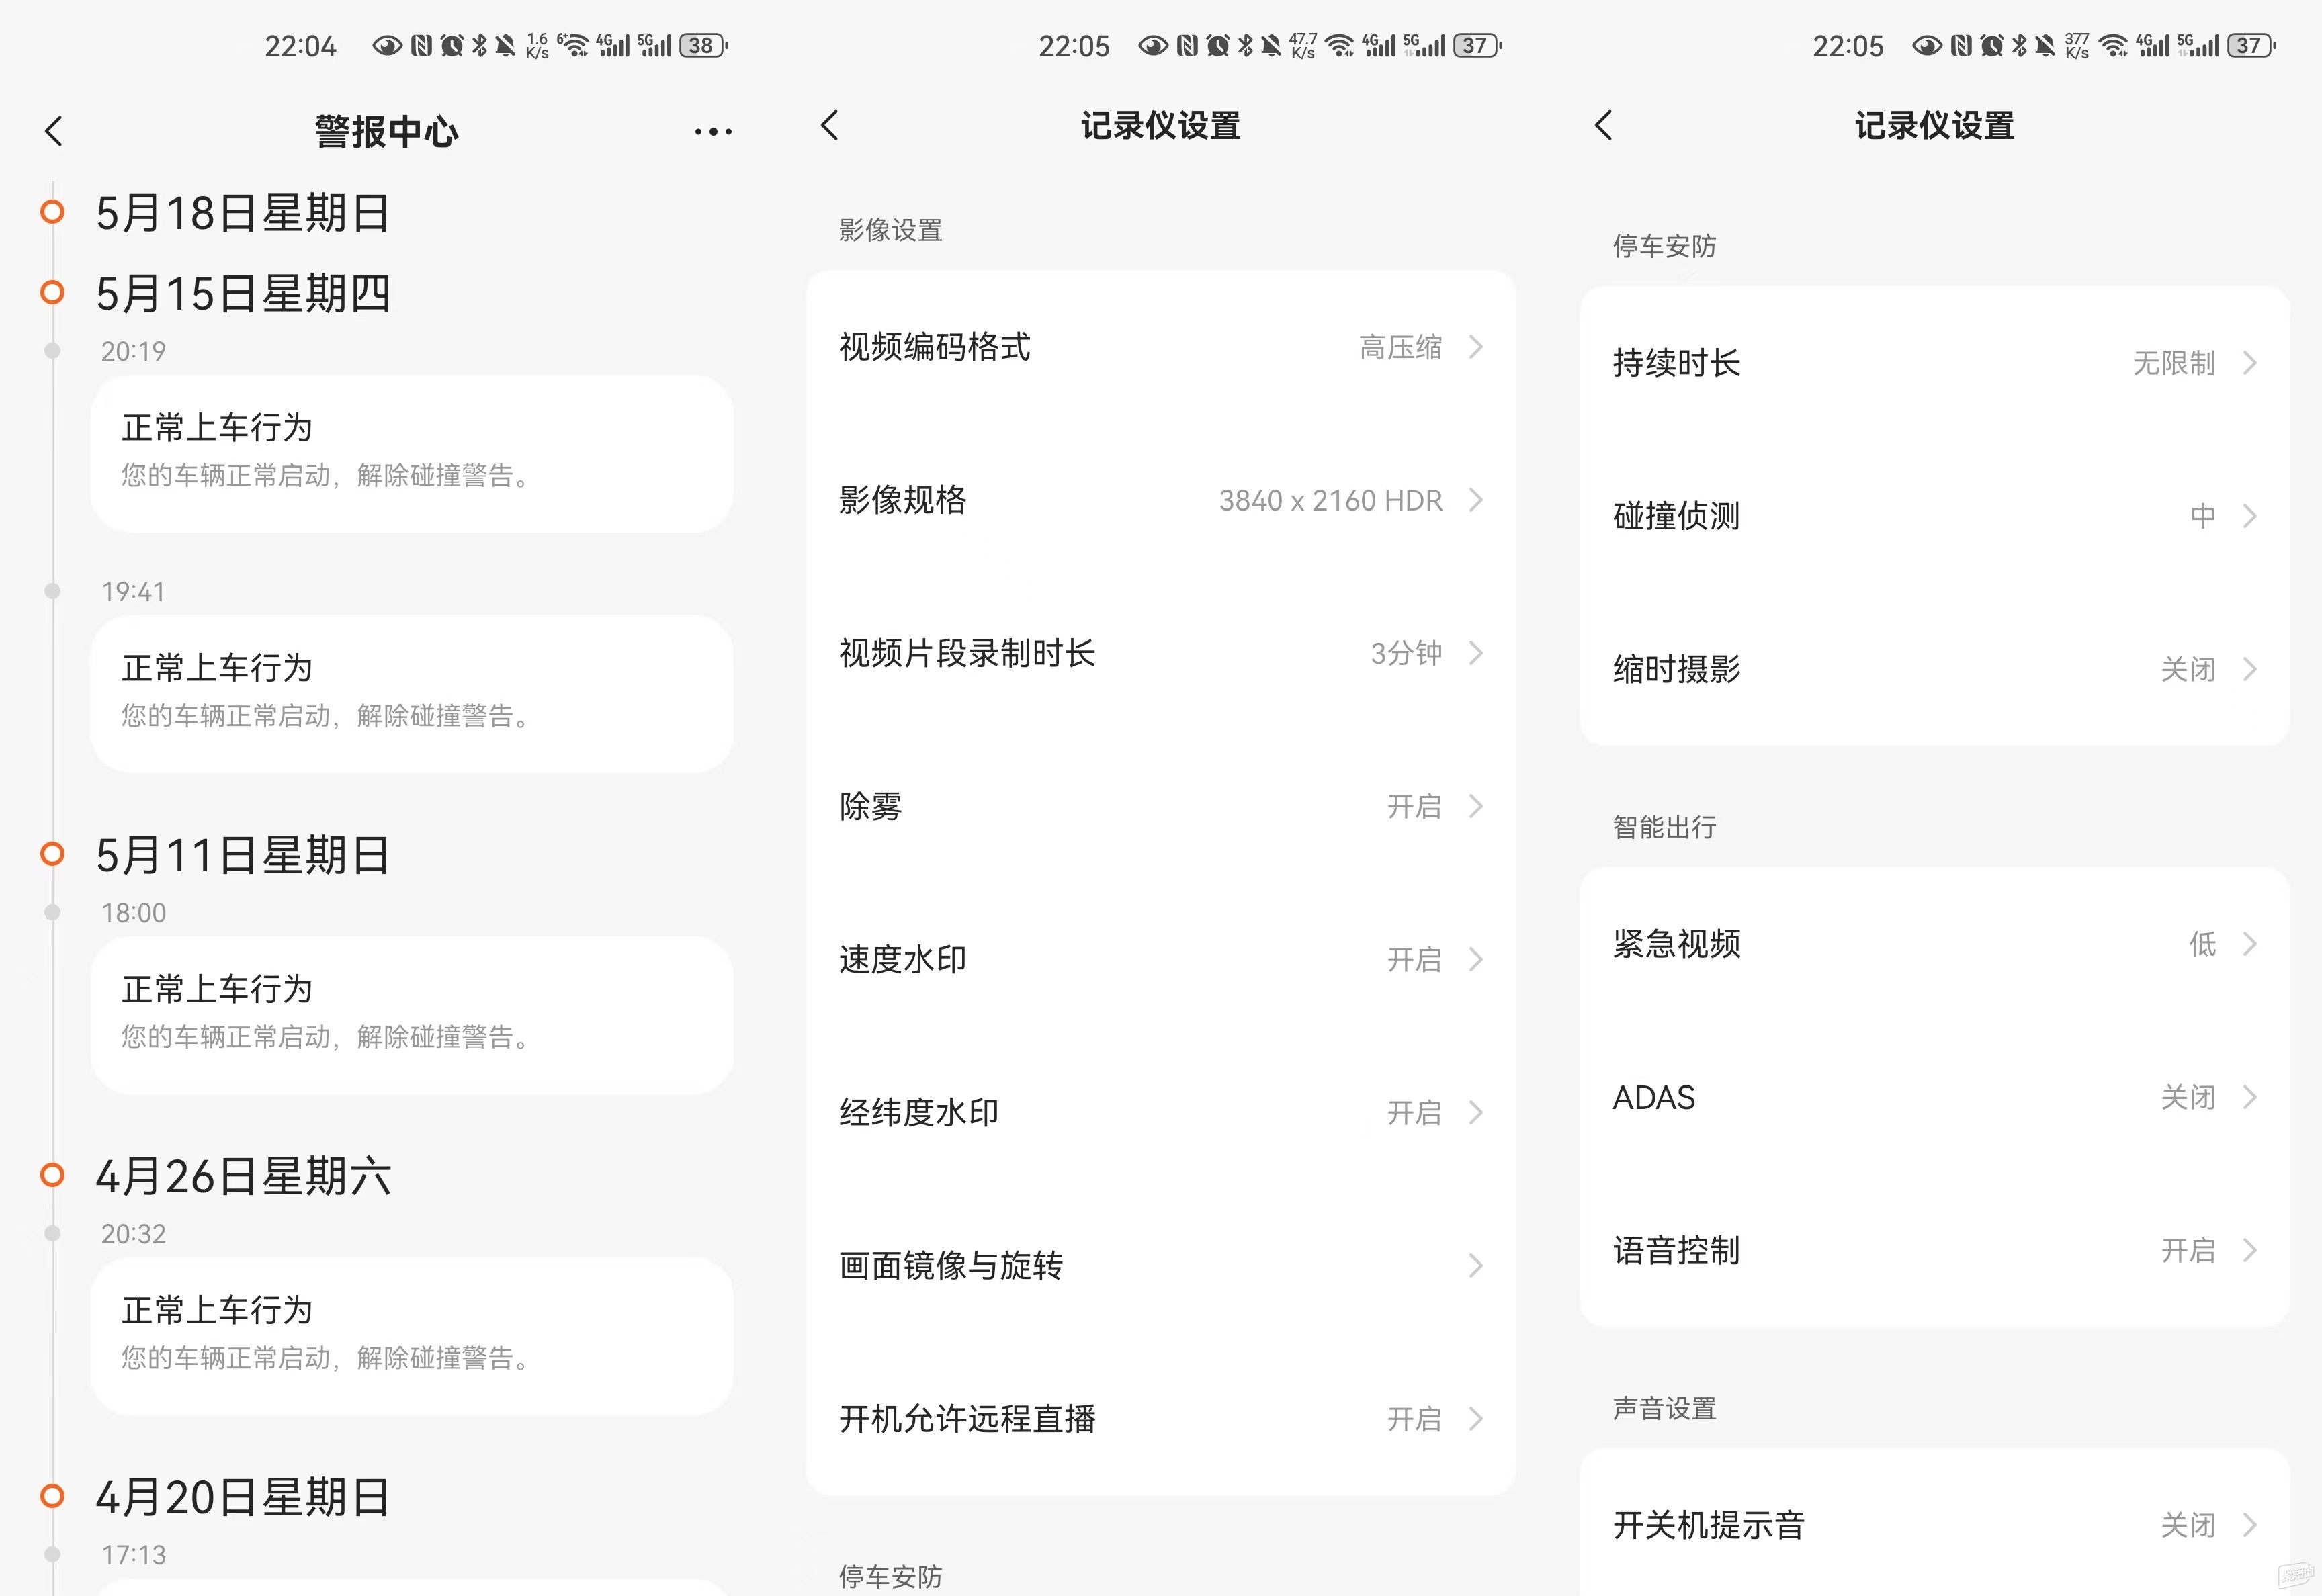Viewport: 2322px width, 1596px height.
Task: Expand chevron on 碰撞侦测 row
Action: 2250,516
